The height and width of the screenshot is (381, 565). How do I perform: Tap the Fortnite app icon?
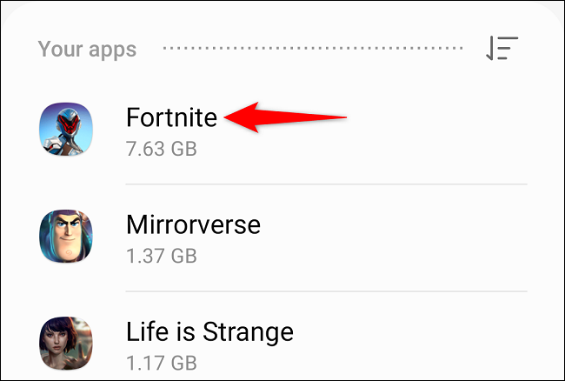[x=66, y=129]
